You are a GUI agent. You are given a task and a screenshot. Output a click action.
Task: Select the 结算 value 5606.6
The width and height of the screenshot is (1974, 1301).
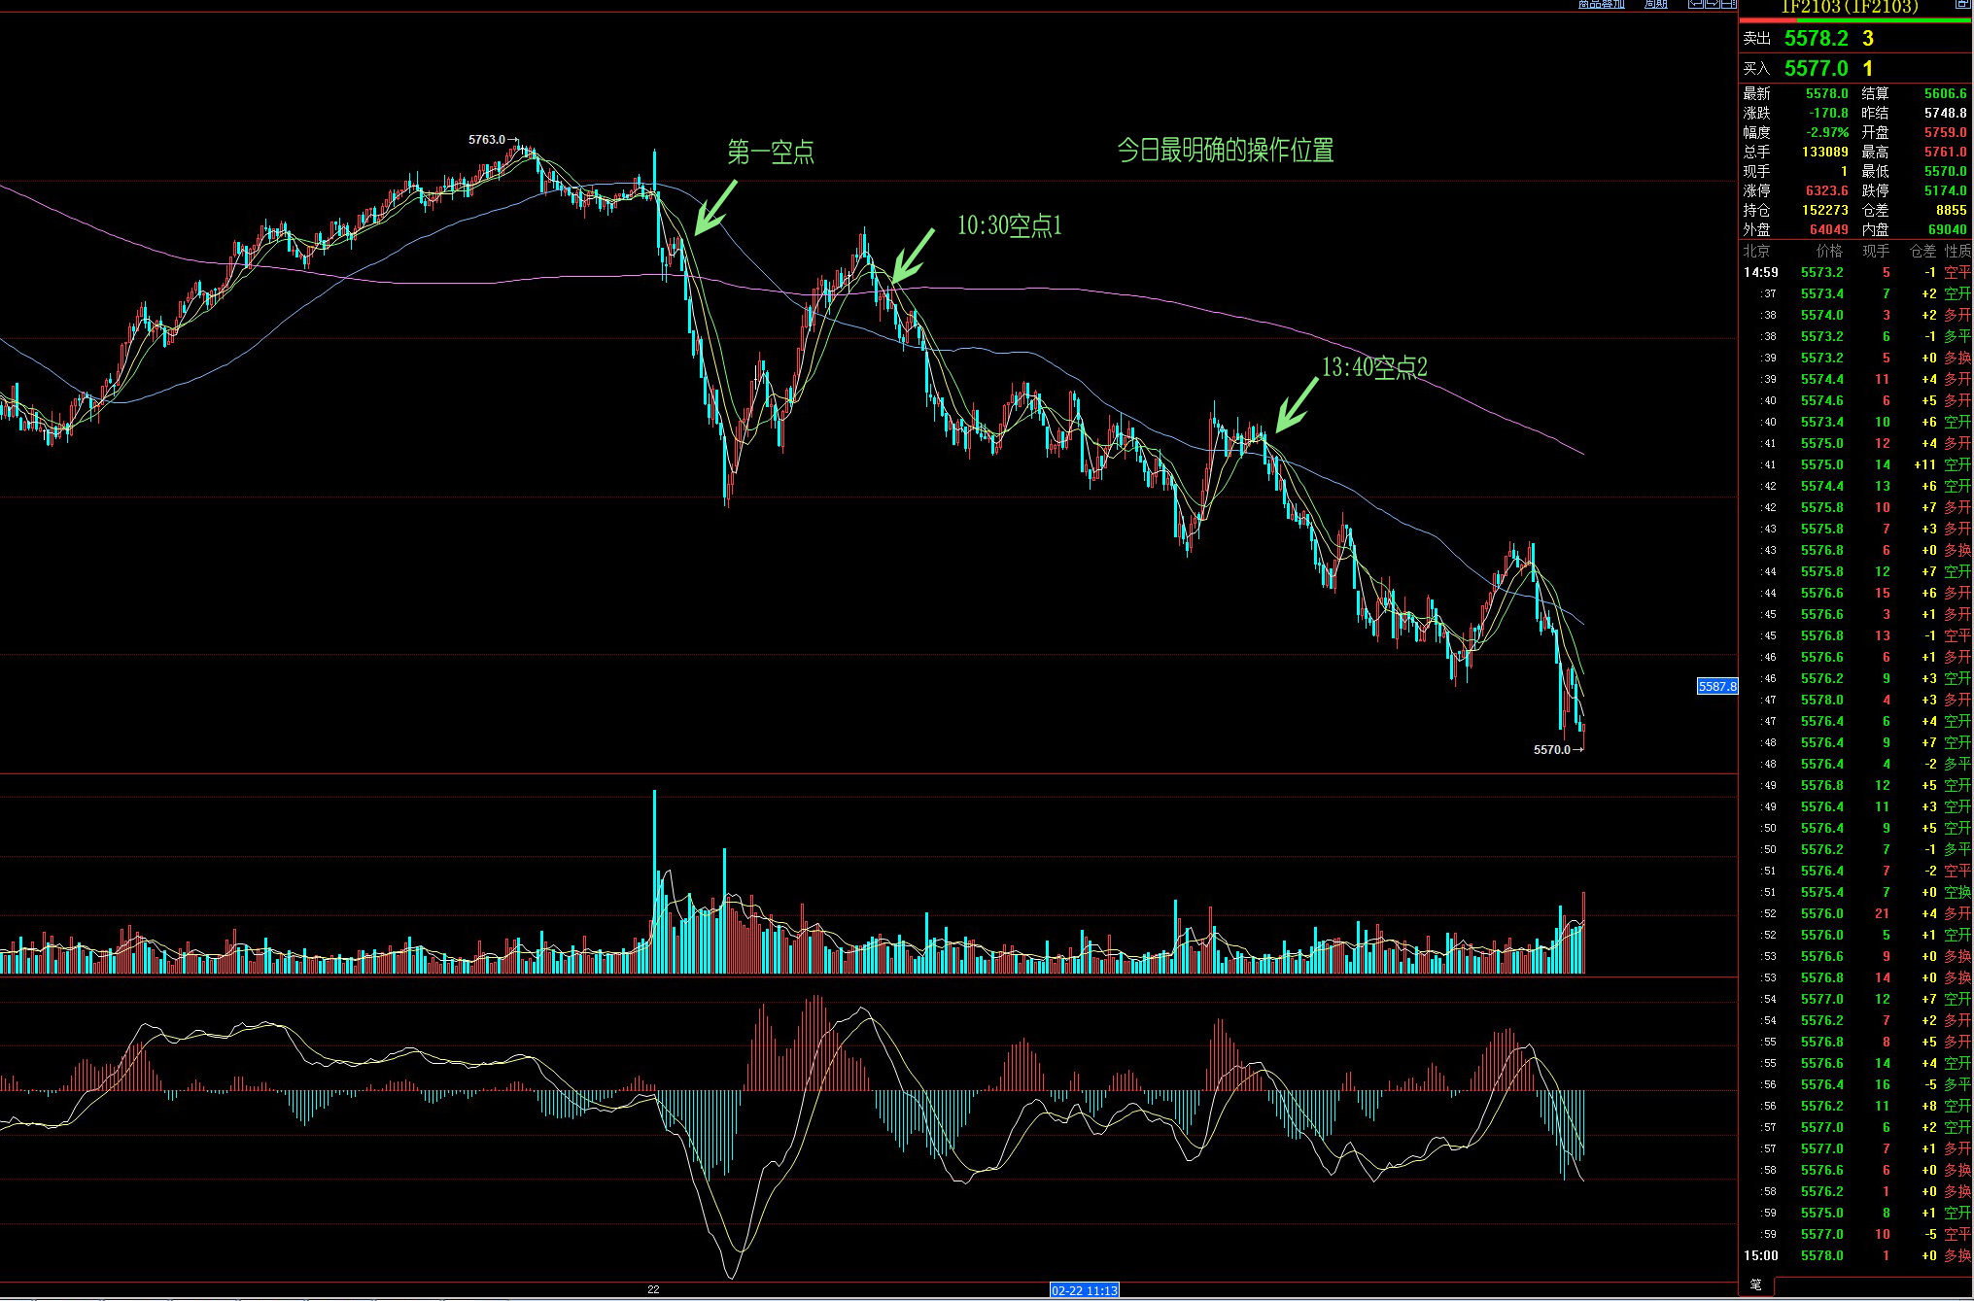pyautogui.click(x=1945, y=93)
